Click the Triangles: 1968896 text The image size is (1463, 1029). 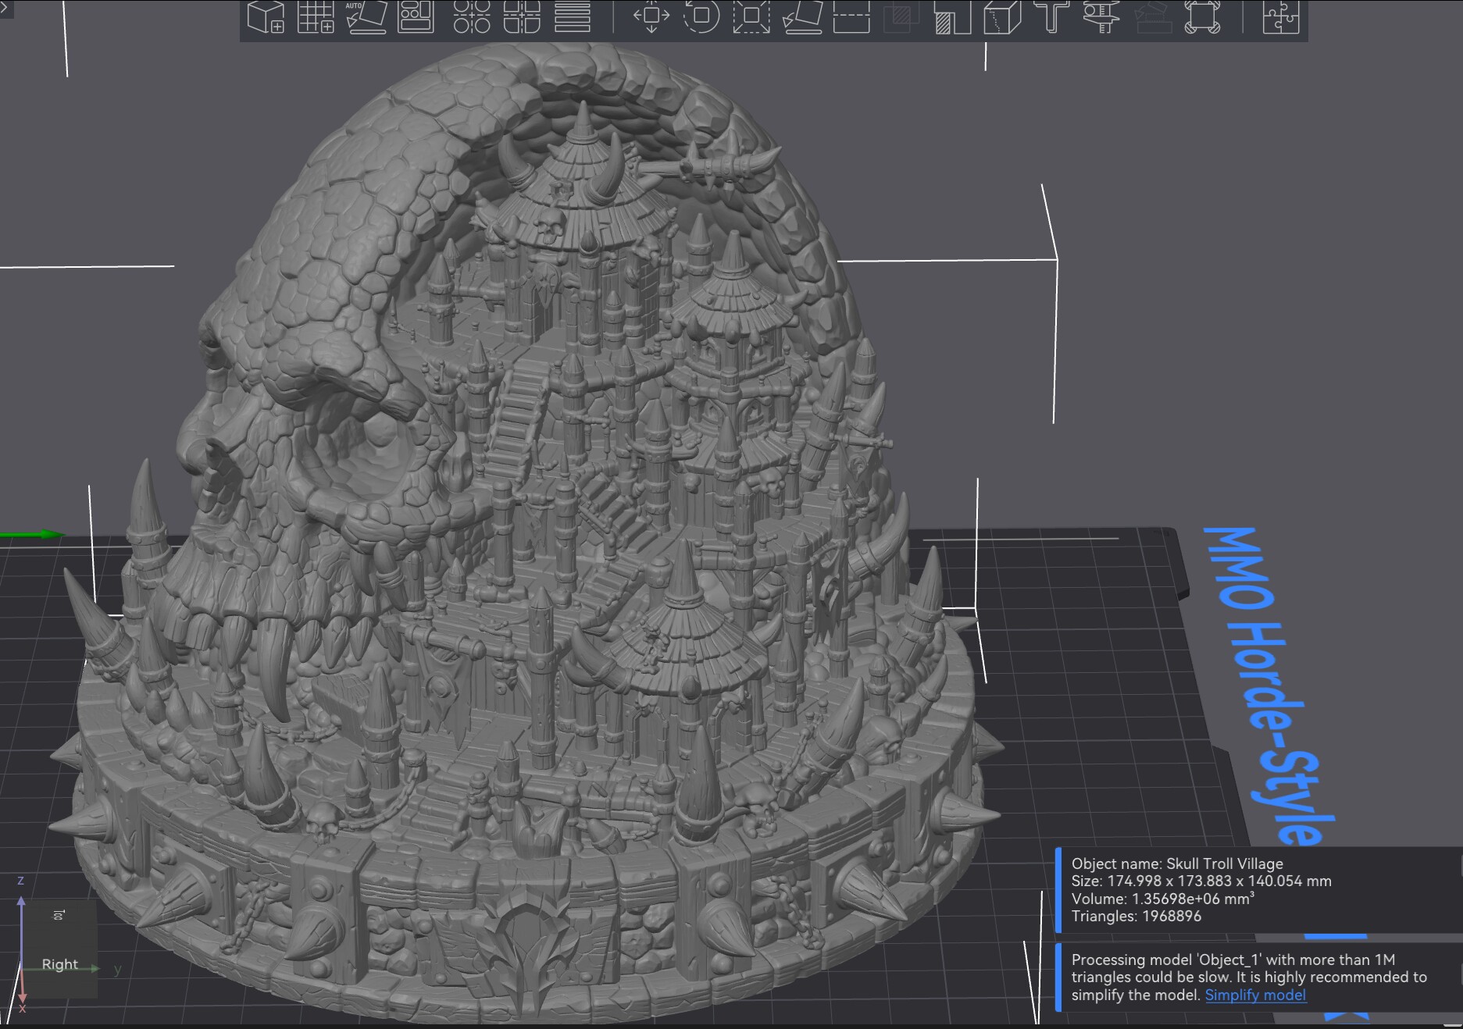pos(1137,916)
